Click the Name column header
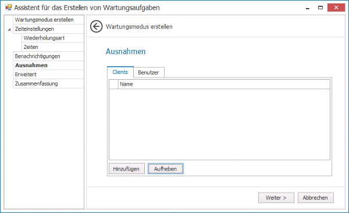Screen dimensions: 349x213 (224, 84)
